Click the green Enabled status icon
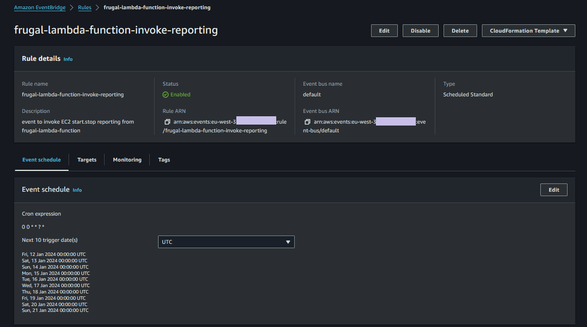The image size is (587, 327). tap(166, 94)
